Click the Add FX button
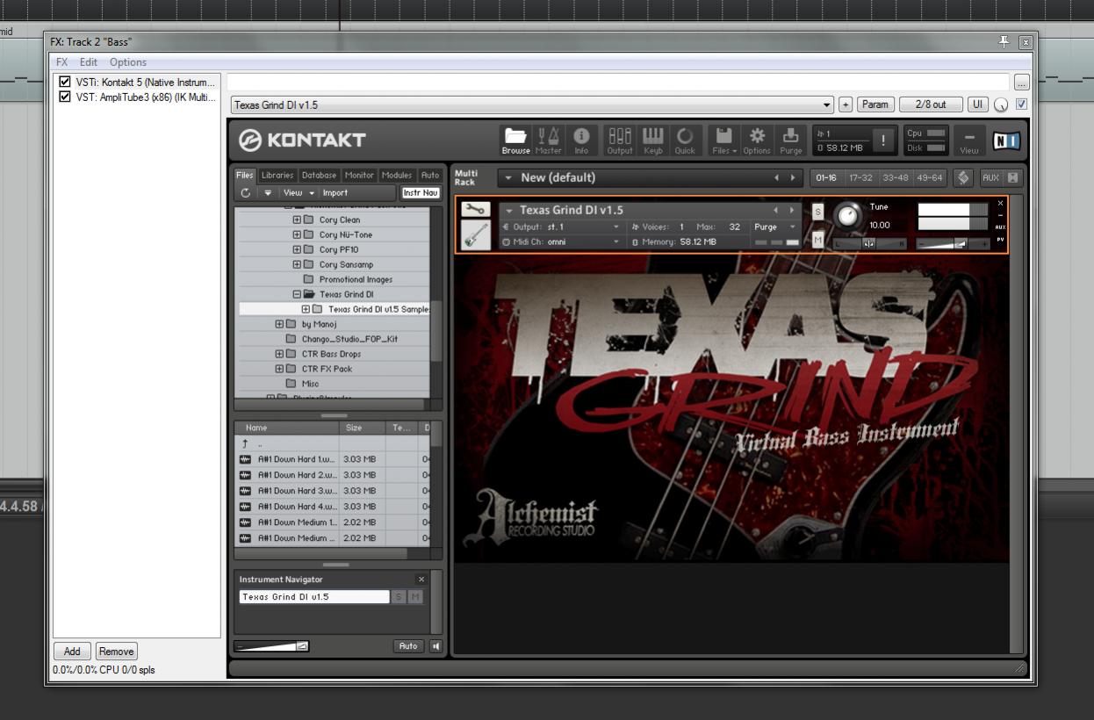Screen dimensions: 1094x720 pos(72,652)
